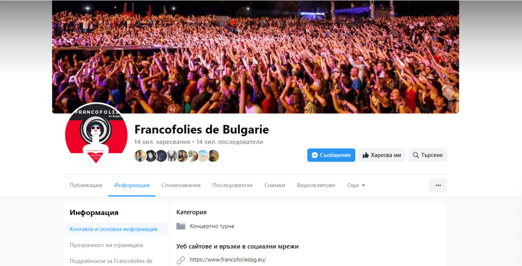Switch to the Публикации tab

pos(86,185)
